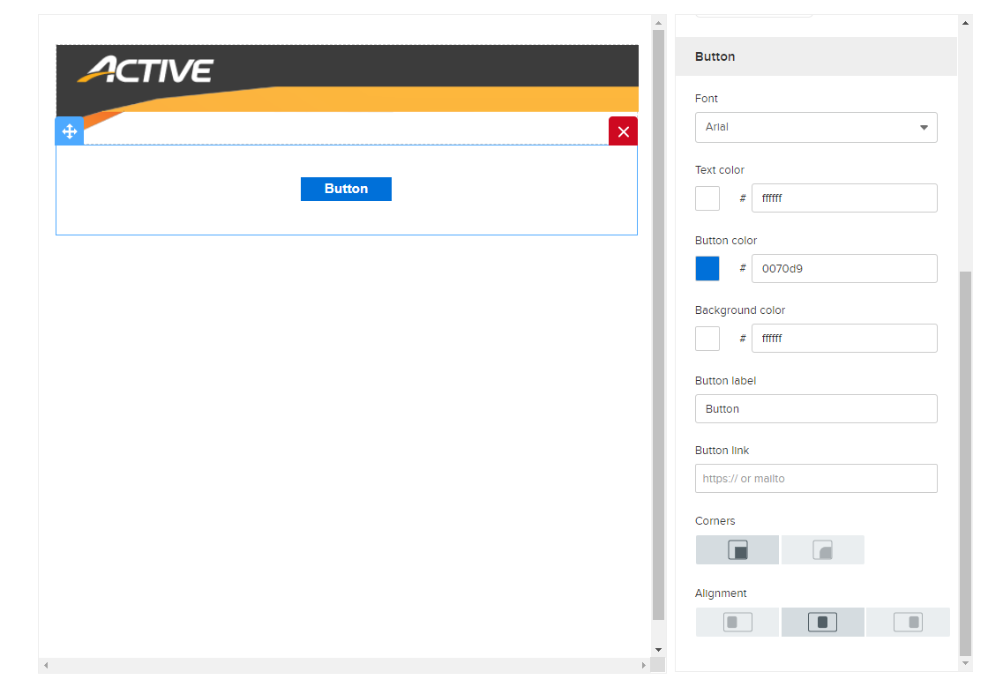Screen dimensions: 988x679
Task: Align button to the center
Action: point(822,623)
